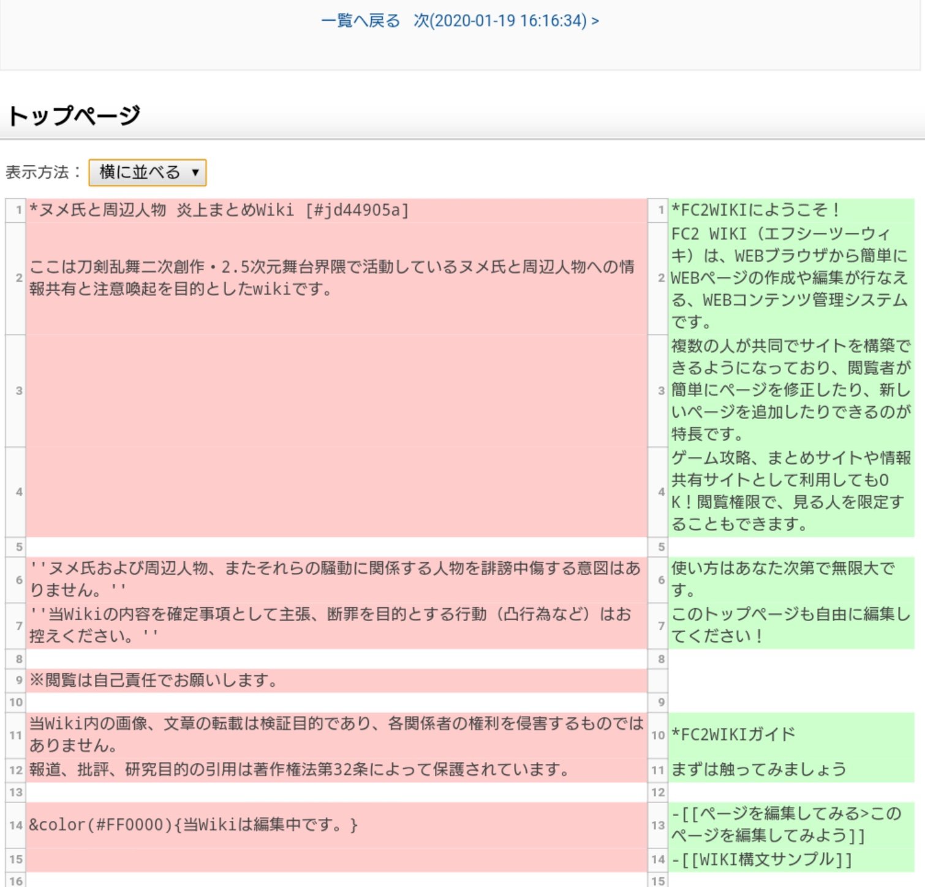Open the 一覧へ戻る link
Image resolution: width=925 pixels, height=887 pixels.
[360, 21]
